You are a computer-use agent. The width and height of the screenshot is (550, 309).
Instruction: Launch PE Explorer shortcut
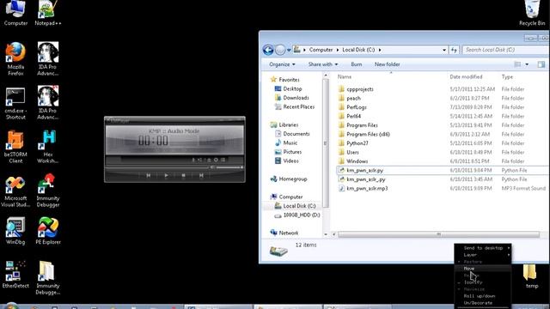pyautogui.click(x=48, y=231)
